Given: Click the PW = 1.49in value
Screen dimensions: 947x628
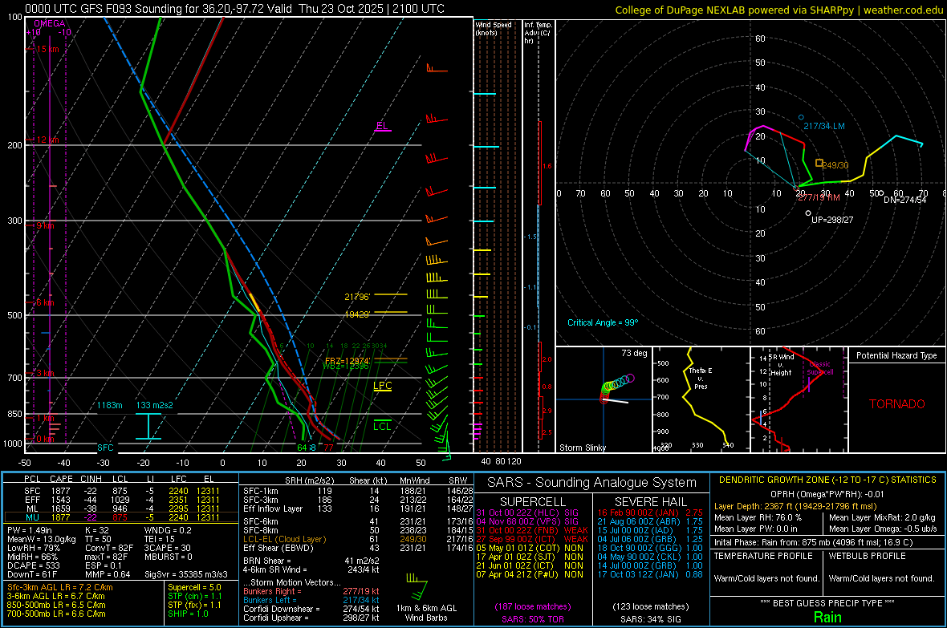Looking at the screenshot, I should [30, 530].
